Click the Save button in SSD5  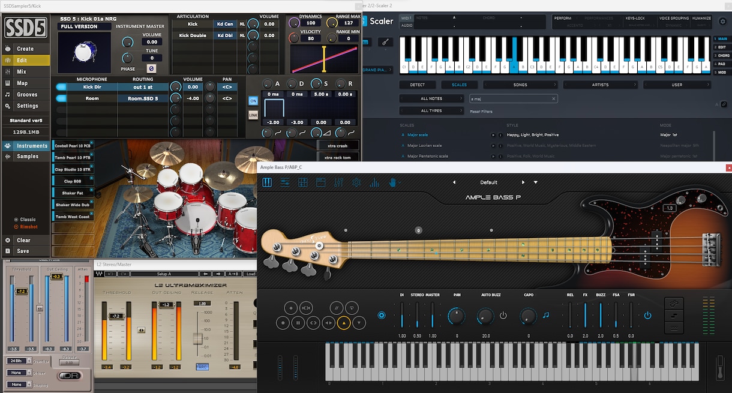23,251
